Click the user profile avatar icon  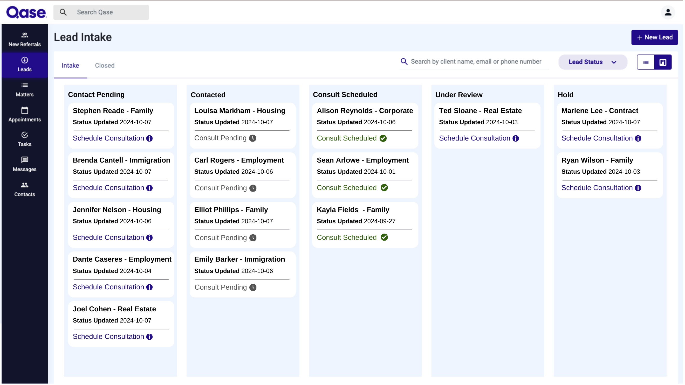coord(670,12)
